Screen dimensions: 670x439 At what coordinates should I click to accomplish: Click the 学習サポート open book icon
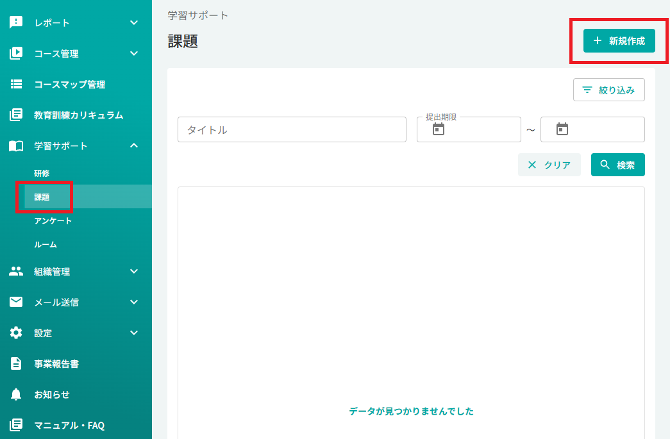pyautogui.click(x=16, y=146)
